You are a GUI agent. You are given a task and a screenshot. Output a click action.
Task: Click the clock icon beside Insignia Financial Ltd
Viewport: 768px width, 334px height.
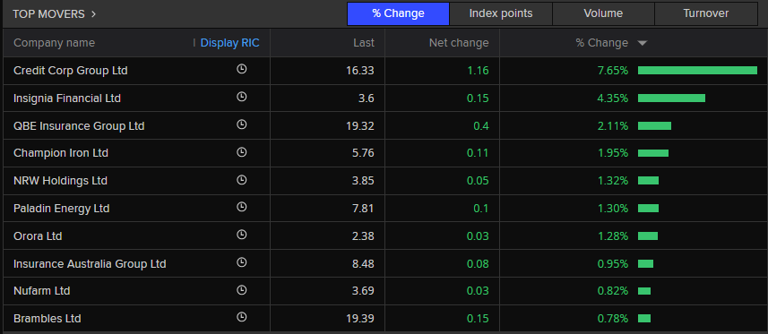pos(241,97)
